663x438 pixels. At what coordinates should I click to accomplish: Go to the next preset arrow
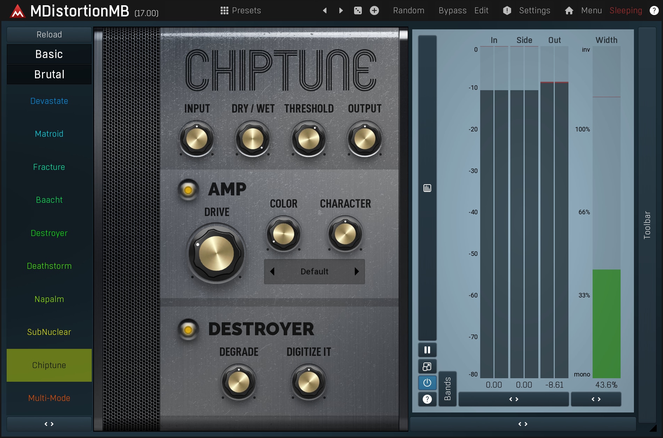click(x=341, y=10)
